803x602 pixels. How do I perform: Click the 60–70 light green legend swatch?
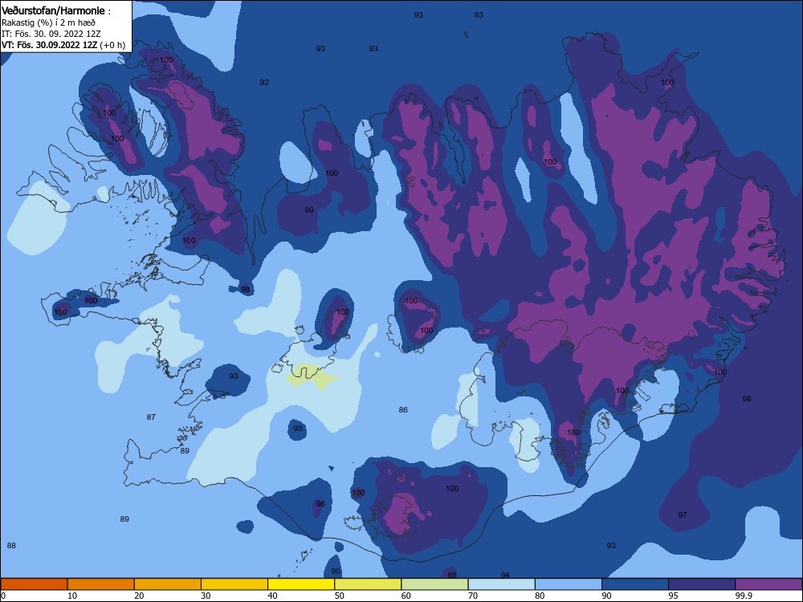[x=434, y=584]
